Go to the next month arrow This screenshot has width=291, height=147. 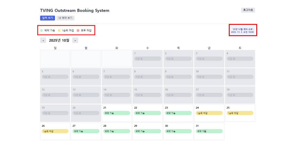[75, 40]
